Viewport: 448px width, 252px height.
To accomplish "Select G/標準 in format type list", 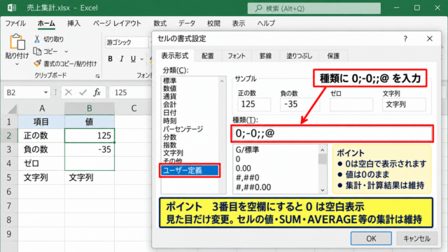I will [x=247, y=150].
